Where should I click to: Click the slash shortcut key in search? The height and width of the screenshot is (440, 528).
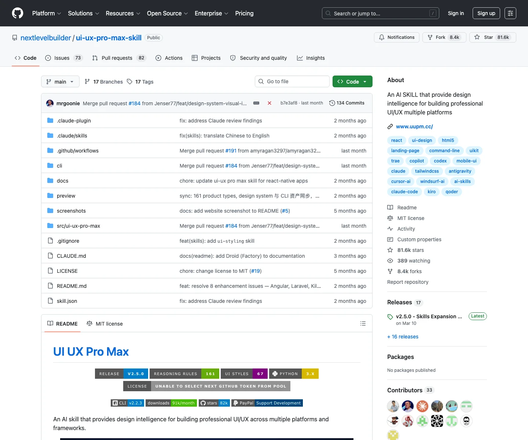(433, 13)
